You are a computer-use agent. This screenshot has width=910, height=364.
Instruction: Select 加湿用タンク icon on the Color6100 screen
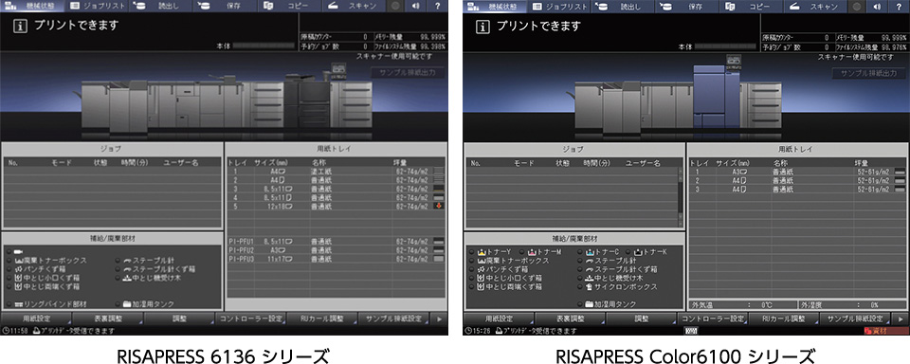[590, 304]
